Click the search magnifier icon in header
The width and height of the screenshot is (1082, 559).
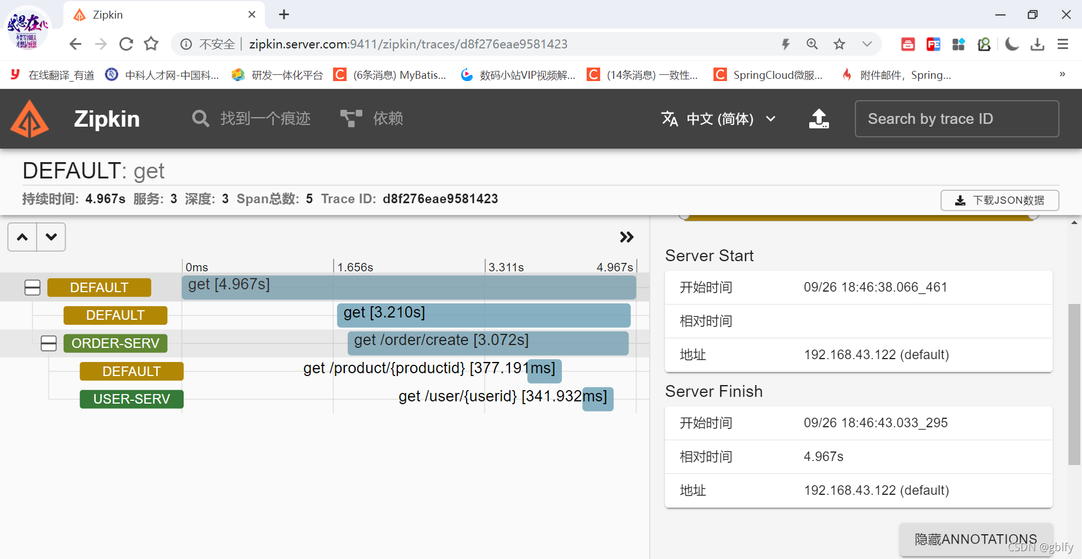pyautogui.click(x=200, y=119)
